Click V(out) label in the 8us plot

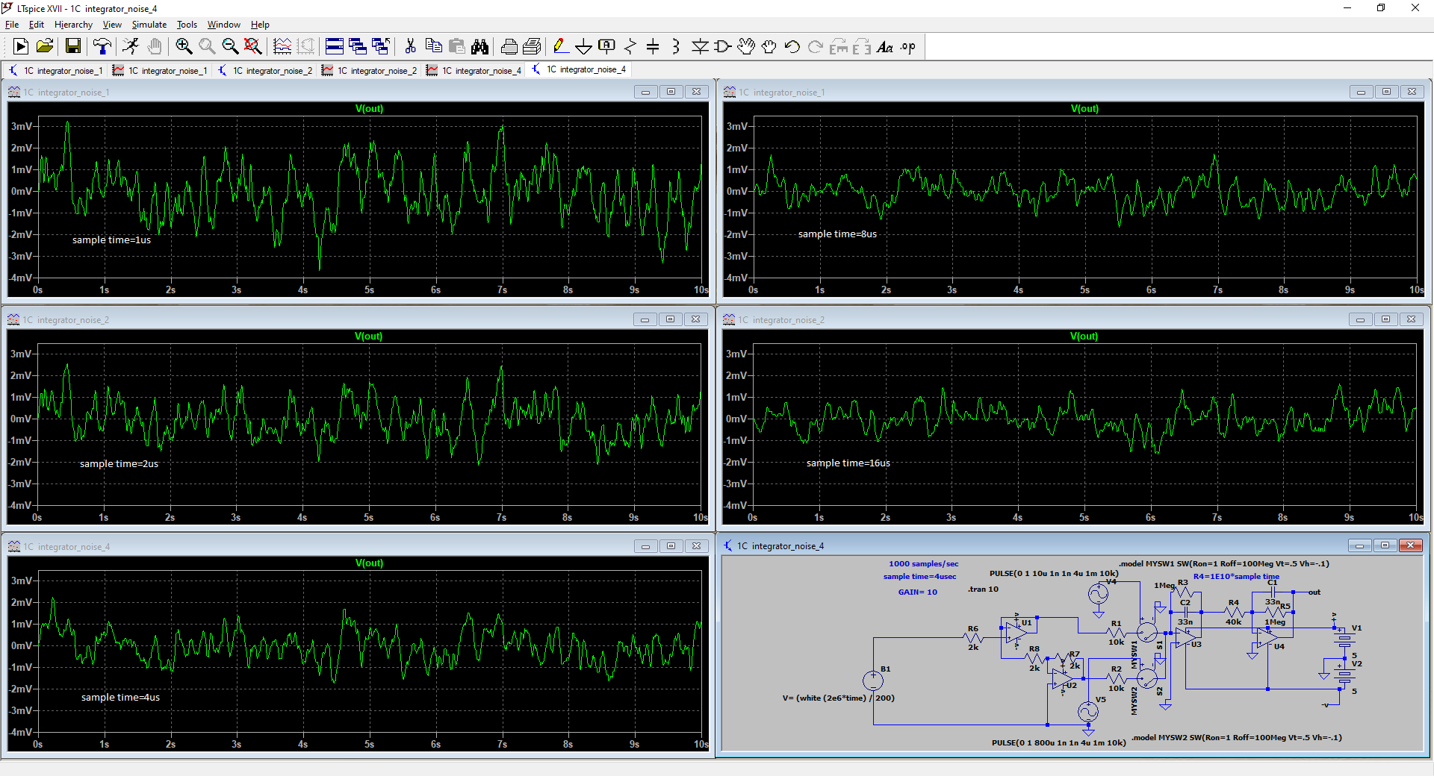point(1084,109)
